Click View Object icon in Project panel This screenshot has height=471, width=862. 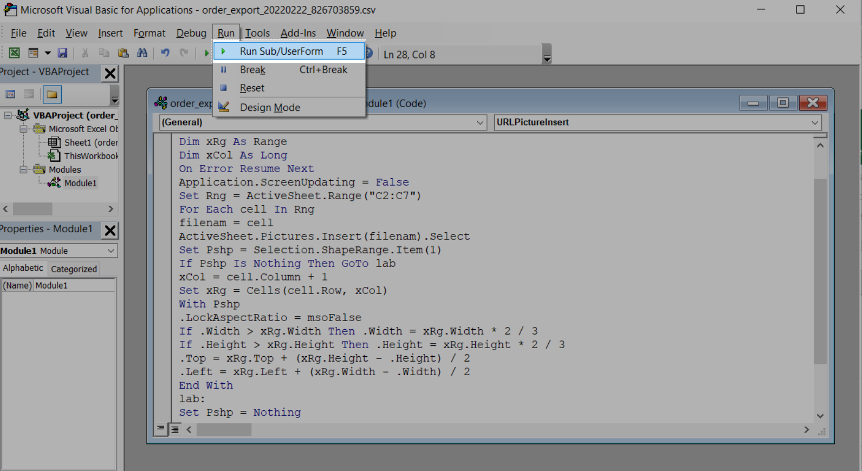coord(29,94)
